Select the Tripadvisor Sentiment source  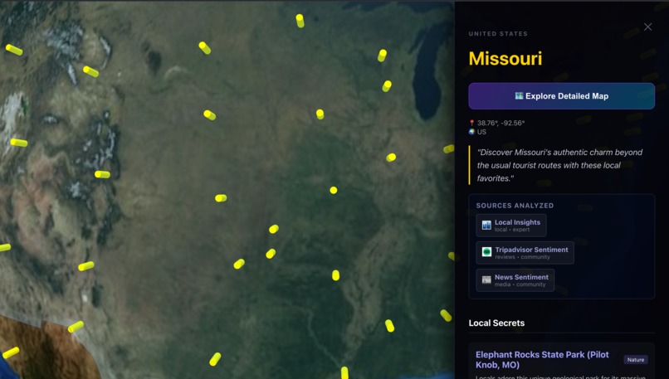525,253
